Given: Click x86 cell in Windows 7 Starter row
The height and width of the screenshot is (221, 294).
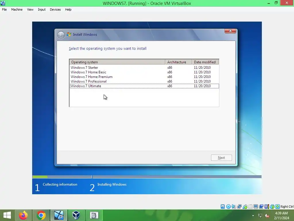Looking at the screenshot, I should tap(170, 67).
